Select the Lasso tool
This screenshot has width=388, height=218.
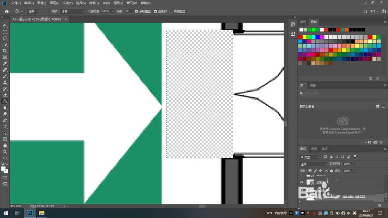click(5, 38)
